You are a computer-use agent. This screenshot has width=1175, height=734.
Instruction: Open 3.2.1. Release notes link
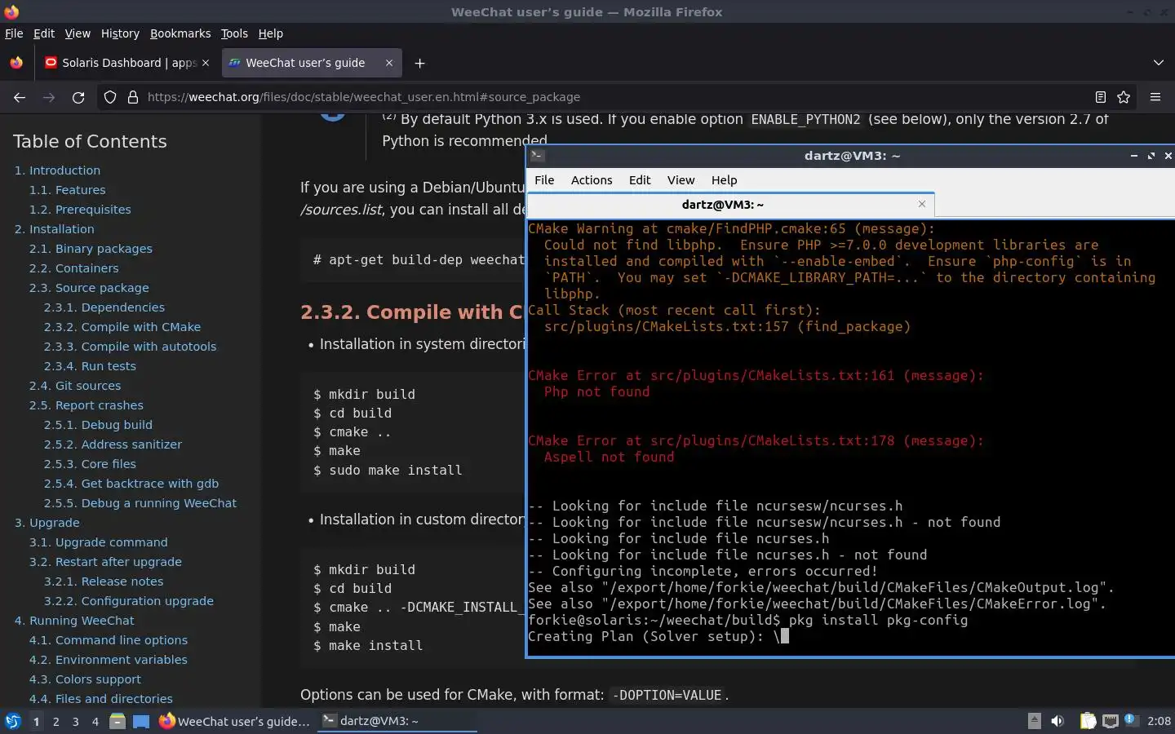(x=104, y=581)
